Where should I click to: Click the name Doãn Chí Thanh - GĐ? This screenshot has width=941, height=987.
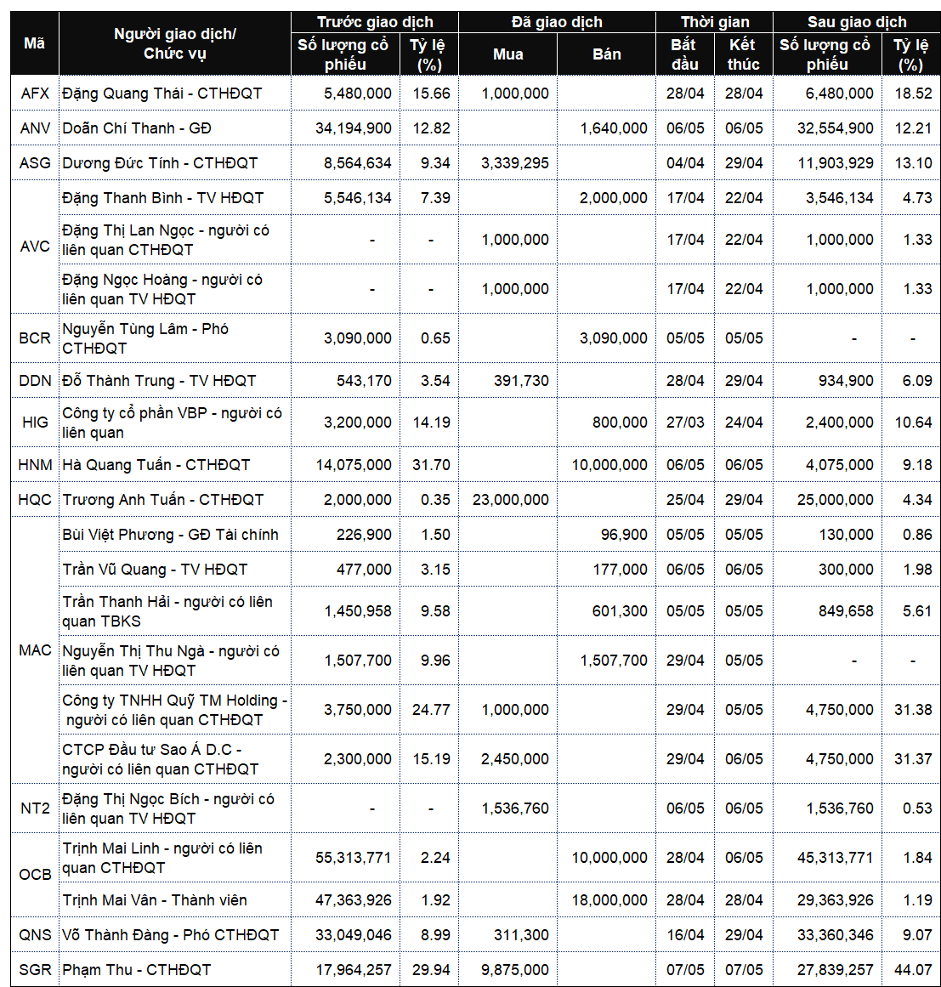coord(137,128)
